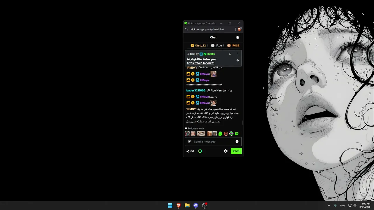Click the chat identity badge icon in message box
Screen dimensions: 374x210
(189, 141)
